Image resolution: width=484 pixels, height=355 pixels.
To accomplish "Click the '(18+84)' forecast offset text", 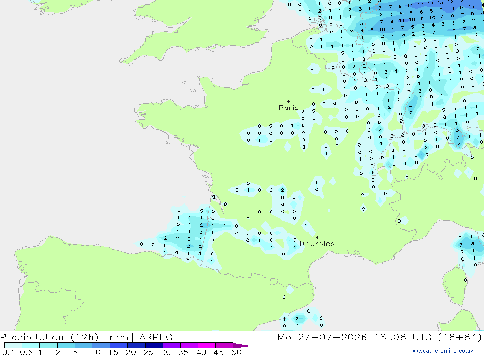I will tap(460, 337).
